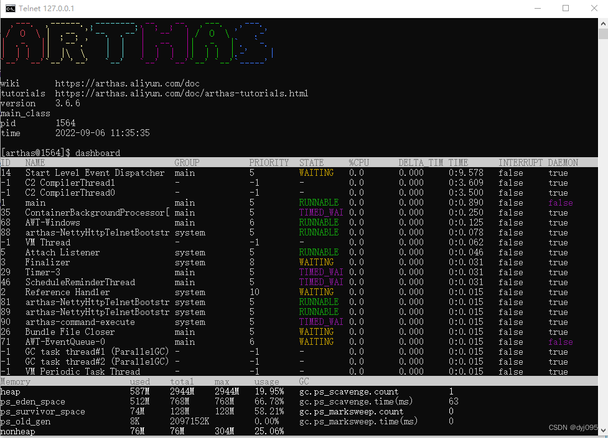This screenshot has height=438, width=608.
Task: Click the nonheap row label
Action: tap(17, 431)
